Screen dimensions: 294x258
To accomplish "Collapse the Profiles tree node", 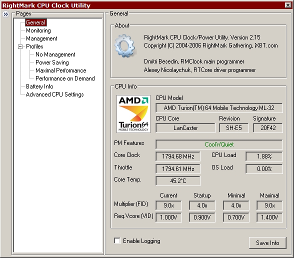I will (20, 46).
